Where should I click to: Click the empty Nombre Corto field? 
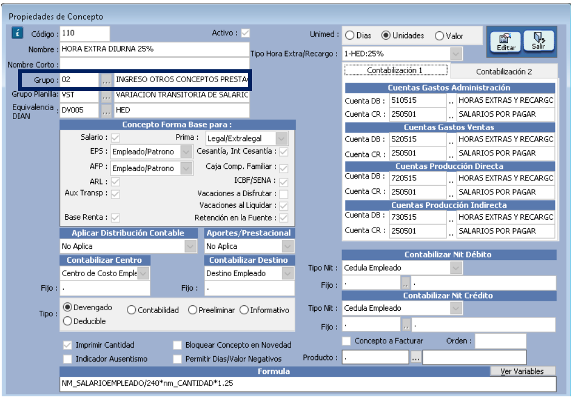tap(154, 64)
